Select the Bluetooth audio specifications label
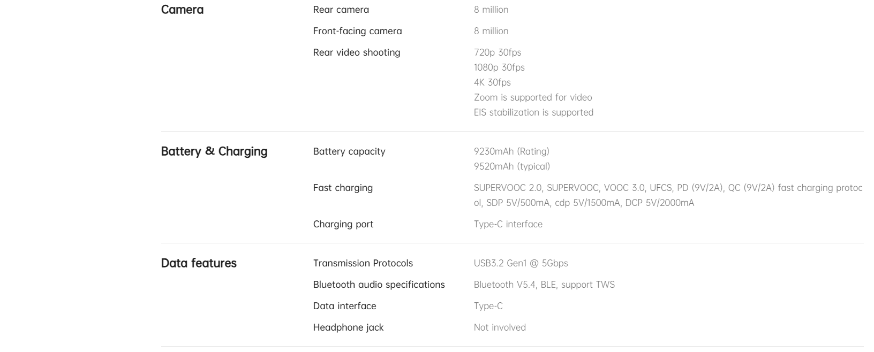This screenshot has width=874, height=352. tap(379, 285)
